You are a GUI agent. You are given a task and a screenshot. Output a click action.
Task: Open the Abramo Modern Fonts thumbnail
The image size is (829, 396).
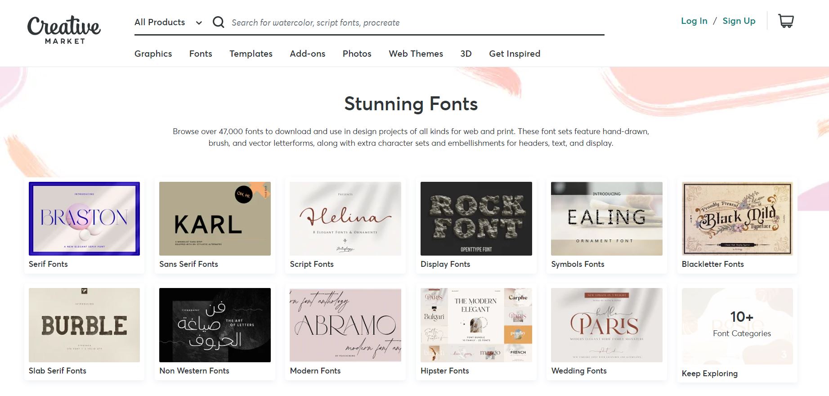coord(345,325)
